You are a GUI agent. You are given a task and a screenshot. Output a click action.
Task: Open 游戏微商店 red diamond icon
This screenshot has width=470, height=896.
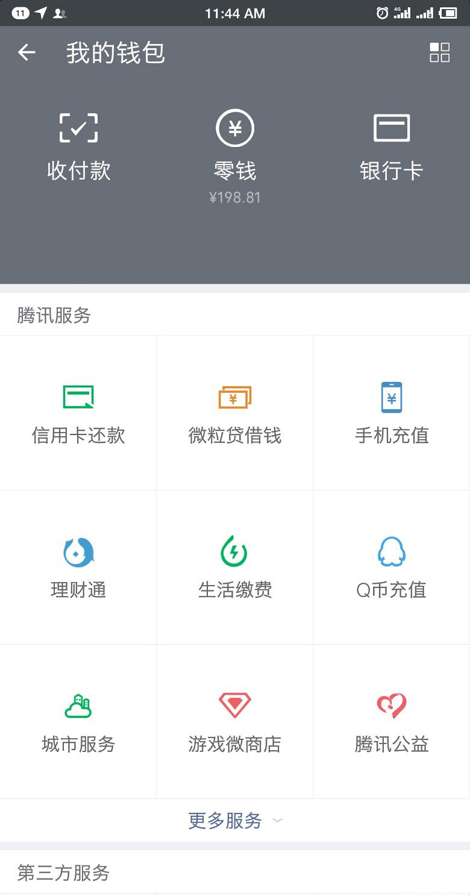click(235, 705)
